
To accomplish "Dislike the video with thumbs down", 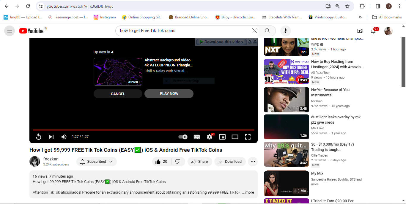I will point(178,162).
